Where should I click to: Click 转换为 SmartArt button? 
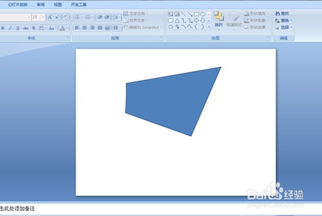click(x=143, y=27)
